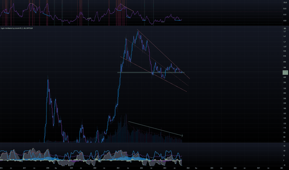Click the Crypto Total Market Cap Exclude BTC title
The width and height of the screenshot is (289, 170).
[x=16, y=28]
